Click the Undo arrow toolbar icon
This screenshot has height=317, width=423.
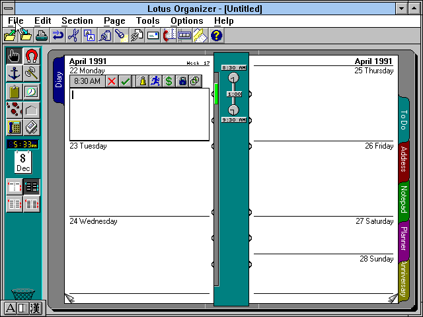point(58,36)
